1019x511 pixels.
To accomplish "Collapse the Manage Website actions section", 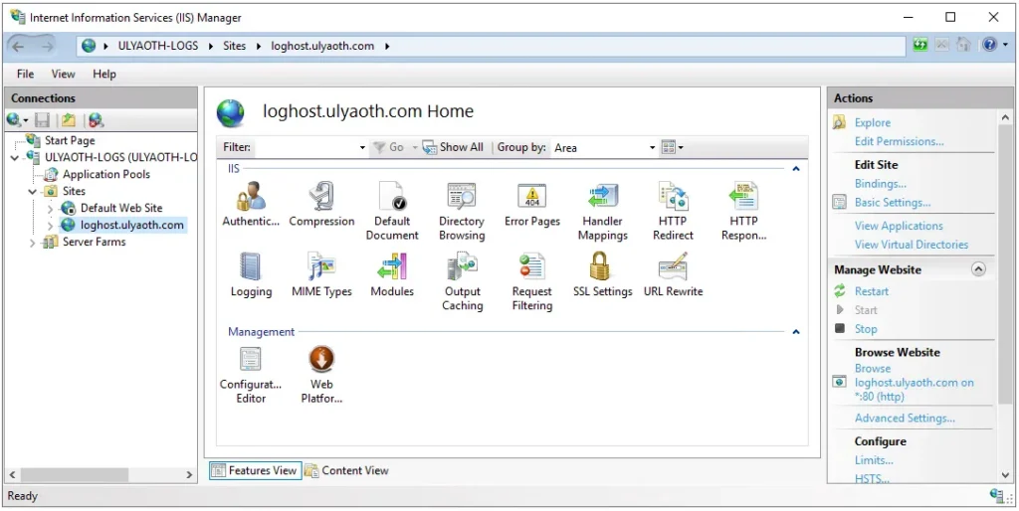I will point(978,269).
